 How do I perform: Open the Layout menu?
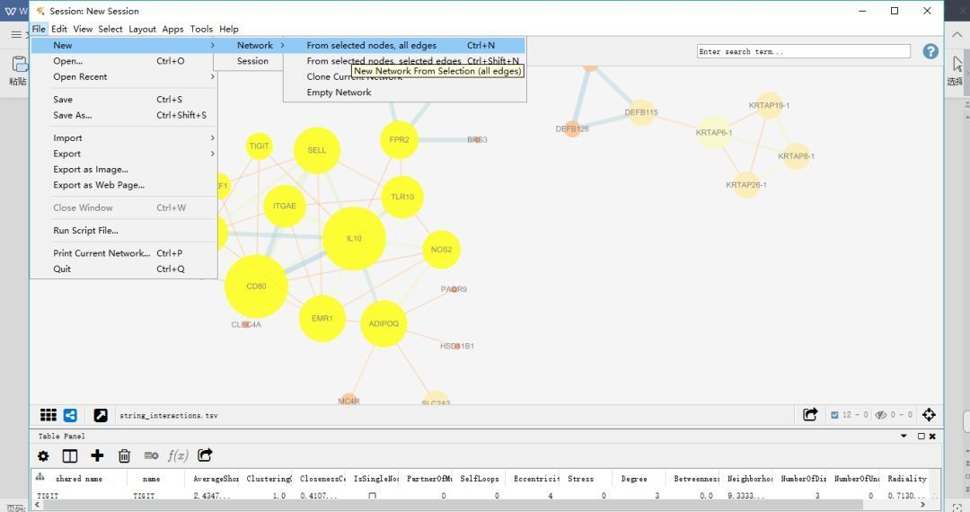(x=142, y=29)
